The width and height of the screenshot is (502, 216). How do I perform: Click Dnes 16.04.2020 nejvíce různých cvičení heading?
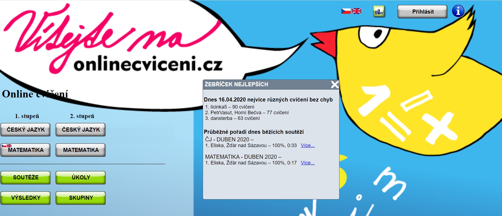pos(268,100)
